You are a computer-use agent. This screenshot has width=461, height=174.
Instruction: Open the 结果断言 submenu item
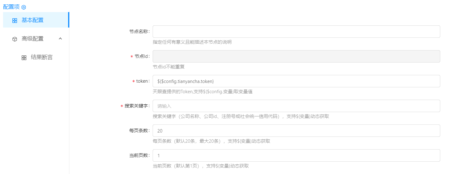click(41, 57)
